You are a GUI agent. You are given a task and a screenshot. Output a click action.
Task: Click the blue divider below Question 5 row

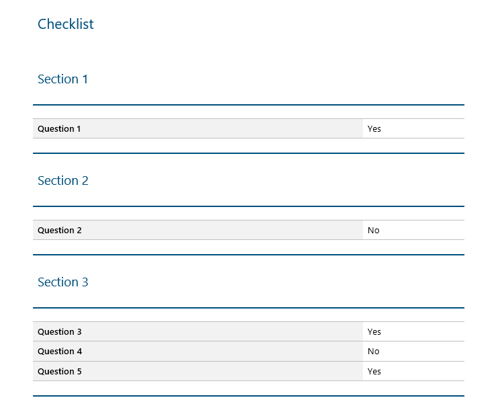[x=248, y=396]
